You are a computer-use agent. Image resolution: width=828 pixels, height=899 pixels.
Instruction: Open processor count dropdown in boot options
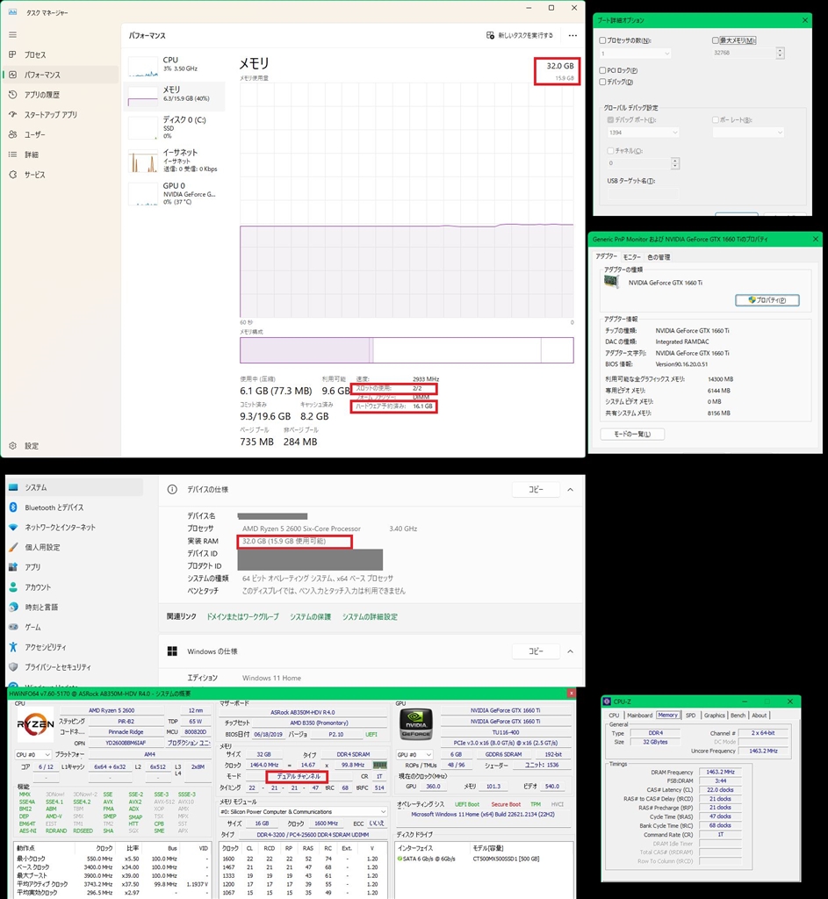coord(636,54)
